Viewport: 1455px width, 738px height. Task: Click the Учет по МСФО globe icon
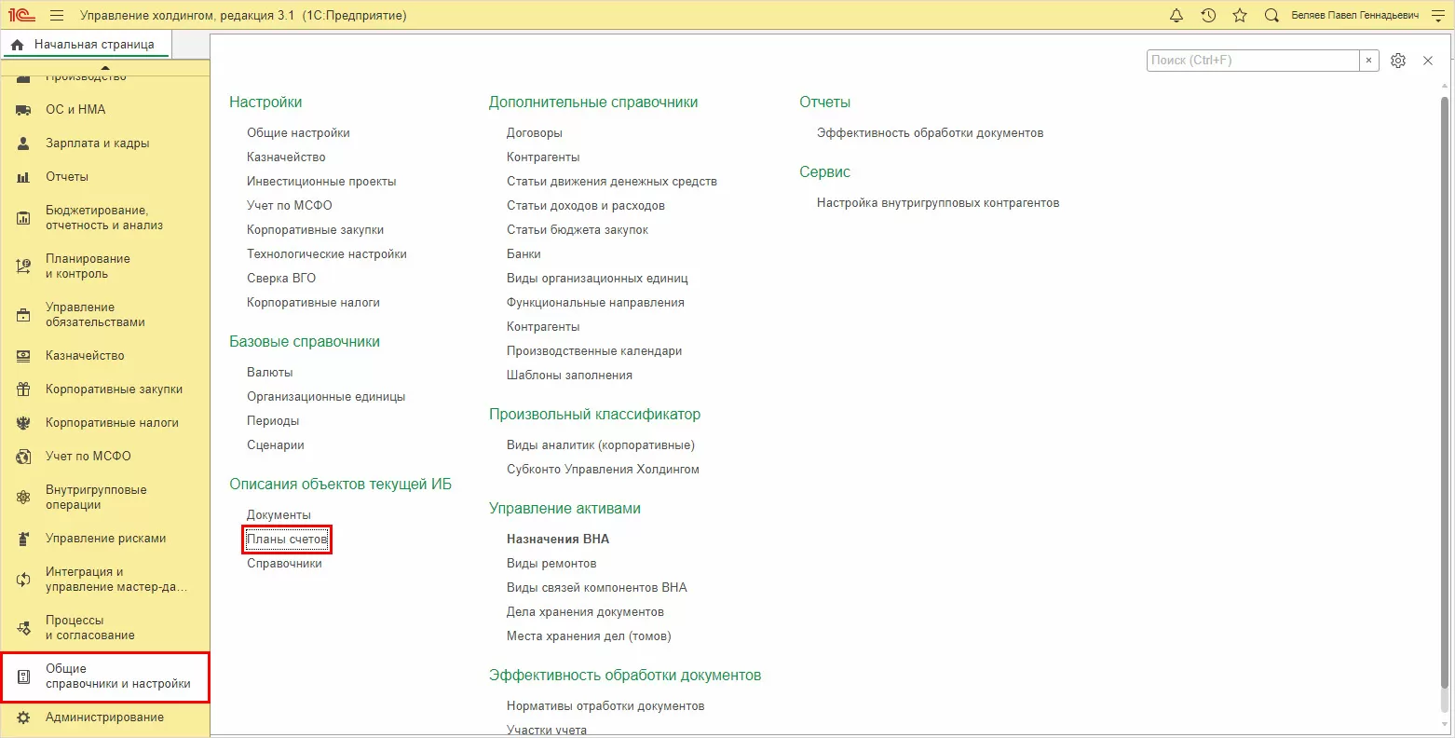(24, 457)
